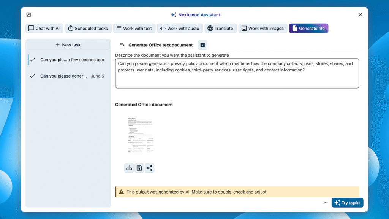The image size is (389, 219).
Task: Click the Try again button
Action: pos(347,203)
